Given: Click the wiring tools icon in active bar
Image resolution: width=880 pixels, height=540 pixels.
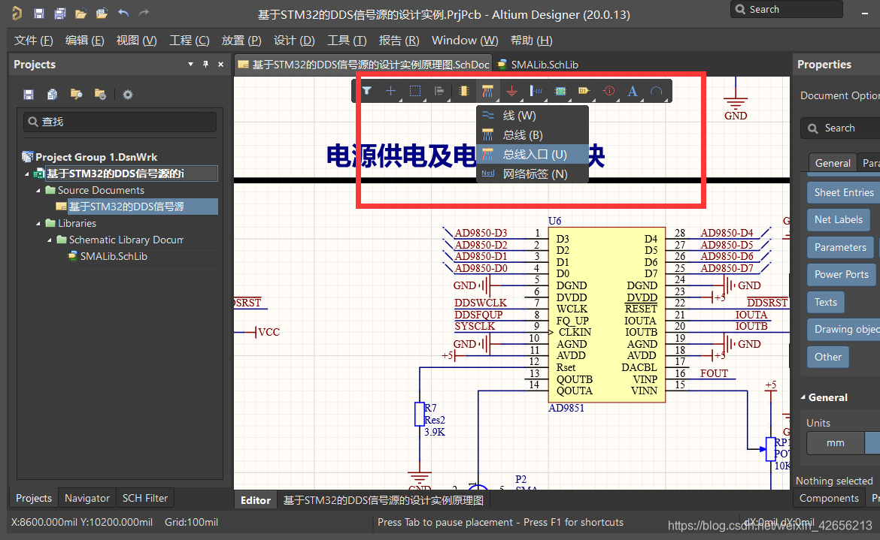Looking at the screenshot, I should (x=487, y=91).
